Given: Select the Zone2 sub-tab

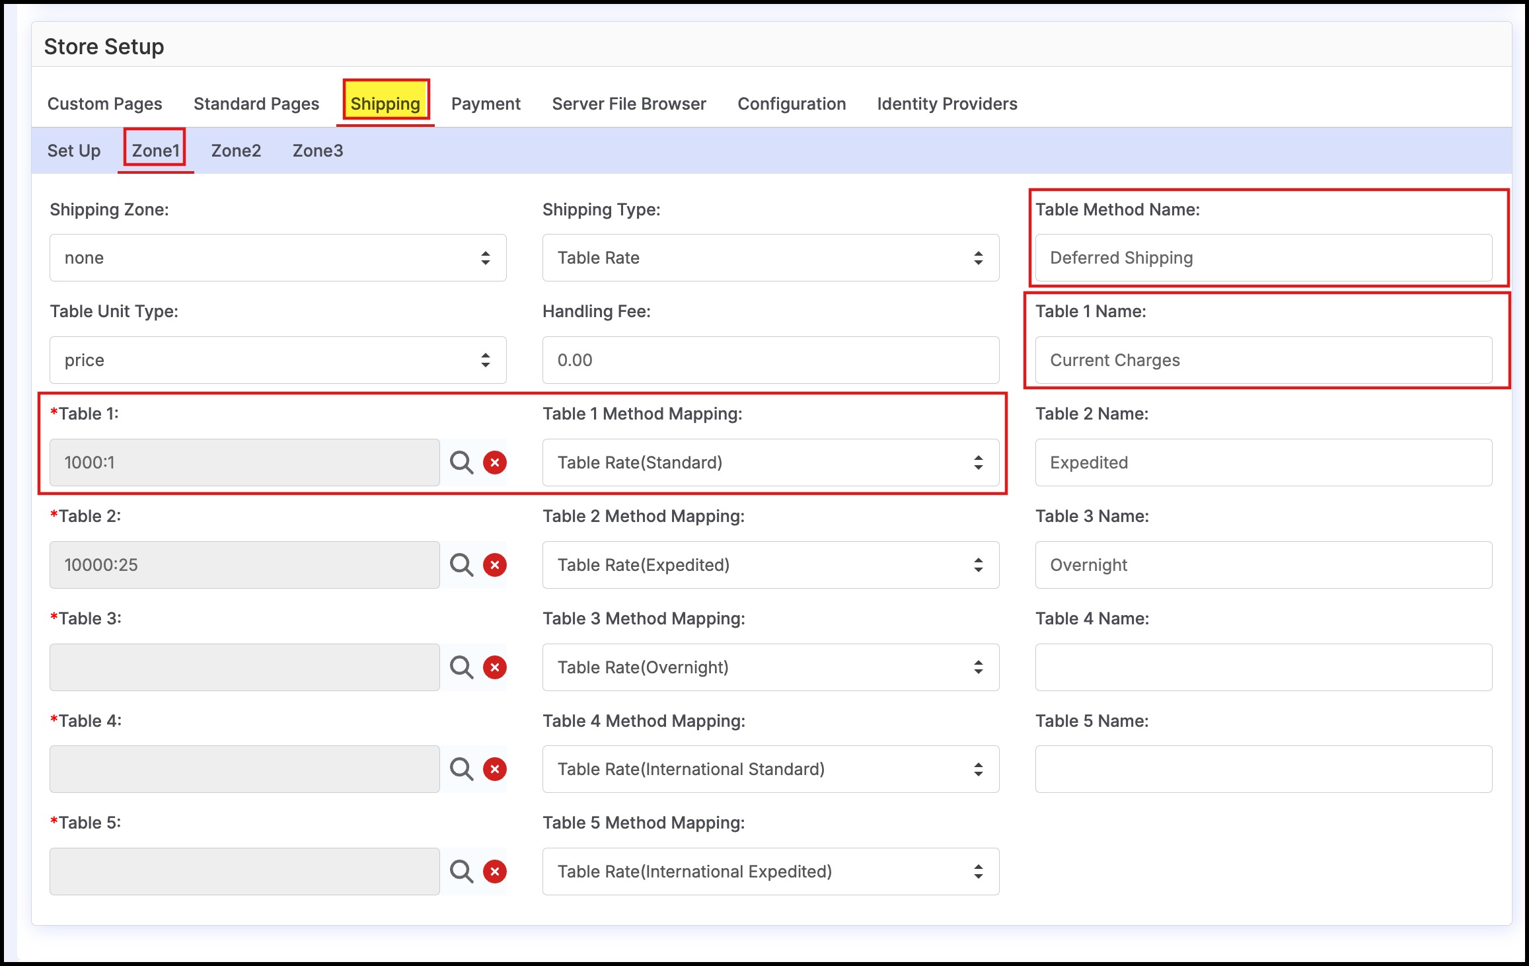Looking at the screenshot, I should (x=236, y=151).
